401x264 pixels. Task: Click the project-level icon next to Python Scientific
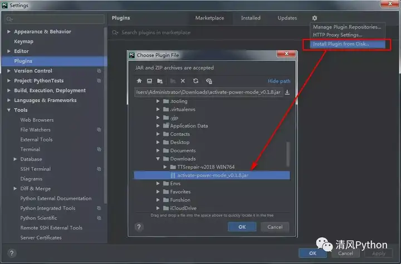tap(99, 218)
